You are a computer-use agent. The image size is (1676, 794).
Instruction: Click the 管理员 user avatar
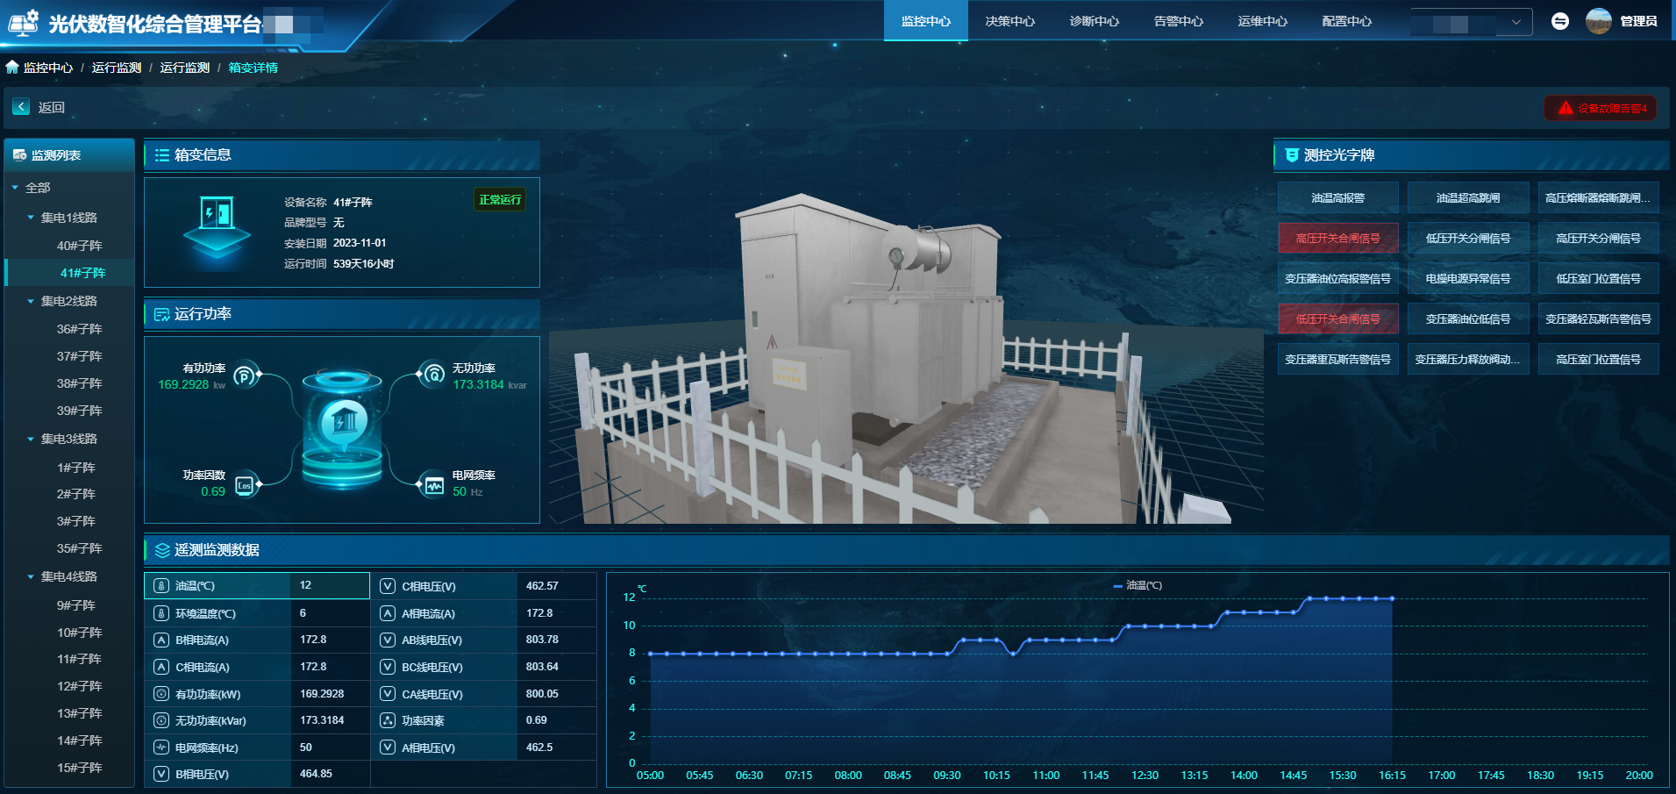(1598, 21)
